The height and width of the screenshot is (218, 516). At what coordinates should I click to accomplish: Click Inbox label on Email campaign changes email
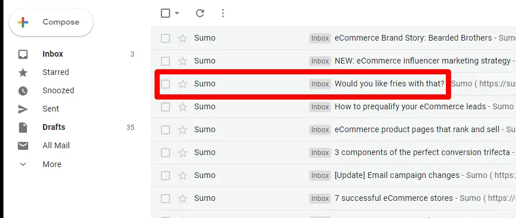(320, 176)
